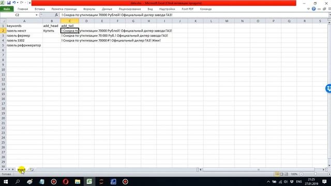This screenshot has height=186, width=331.
Task: Click into the formula bar text
Action: tap(116, 15)
